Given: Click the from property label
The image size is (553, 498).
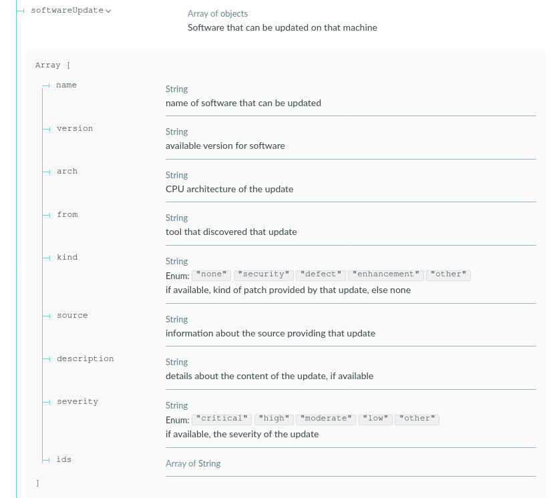Looking at the screenshot, I should [x=67, y=214].
